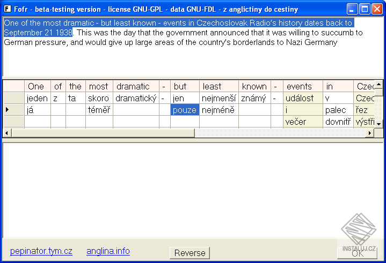Select the 'jen' translation cell
This screenshot has height=263, width=386.
[185, 98]
